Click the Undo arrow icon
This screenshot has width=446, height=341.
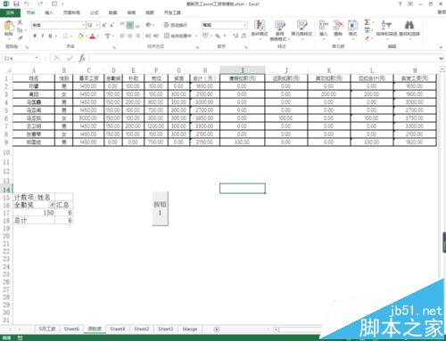click(27, 4)
